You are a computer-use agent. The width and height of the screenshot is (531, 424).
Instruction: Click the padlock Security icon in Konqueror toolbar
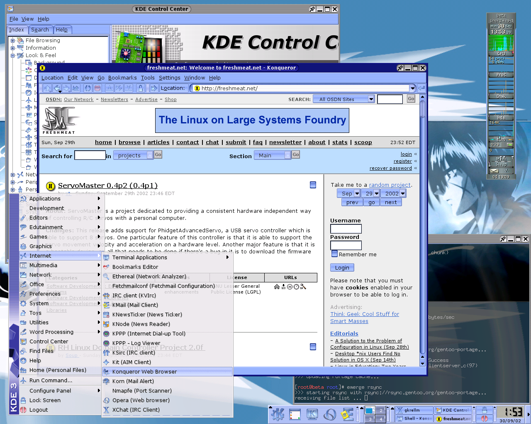(x=141, y=88)
